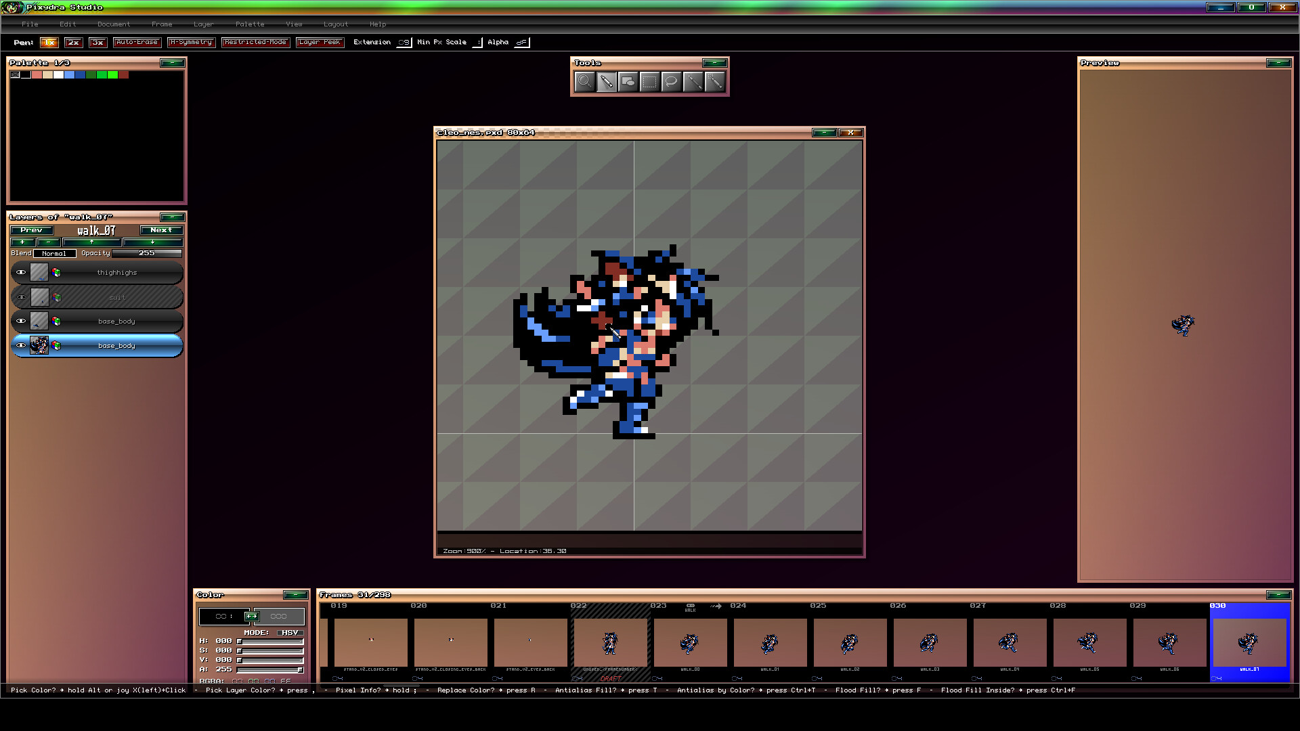Move layer down with arrow button
The image size is (1300, 731).
pyautogui.click(x=152, y=242)
